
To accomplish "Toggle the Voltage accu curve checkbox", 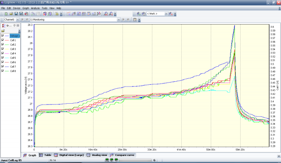I will coord(3,36).
